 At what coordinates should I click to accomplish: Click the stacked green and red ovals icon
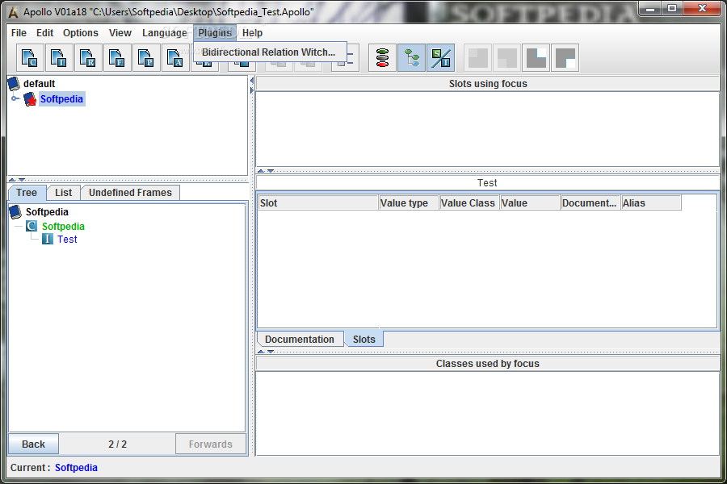coord(383,58)
